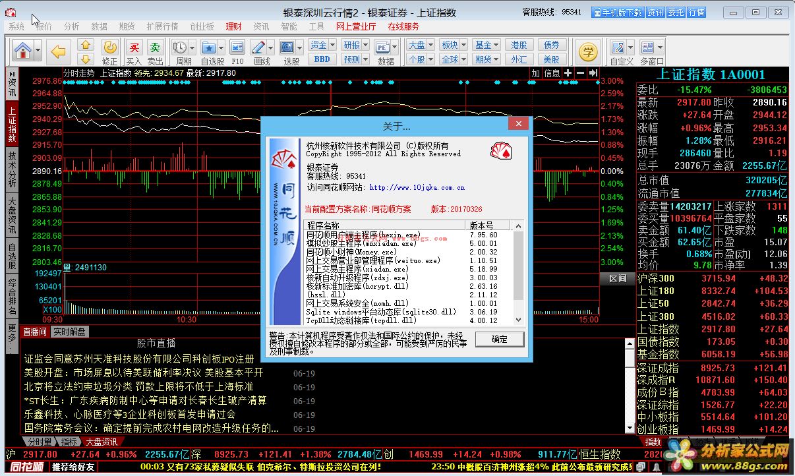The image size is (795, 476).
Task: Go back with the yellow left arrow
Action: point(59,51)
